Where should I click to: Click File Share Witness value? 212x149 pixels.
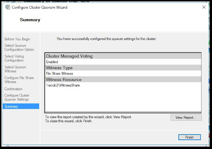pos(59,73)
